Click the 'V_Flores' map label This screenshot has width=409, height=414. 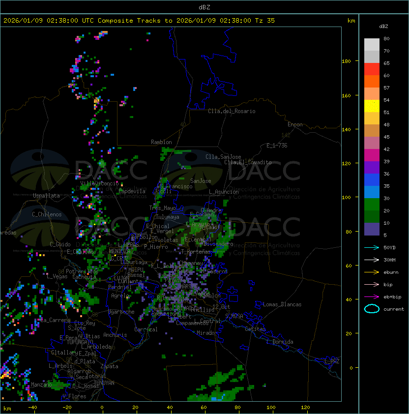click(x=74, y=396)
